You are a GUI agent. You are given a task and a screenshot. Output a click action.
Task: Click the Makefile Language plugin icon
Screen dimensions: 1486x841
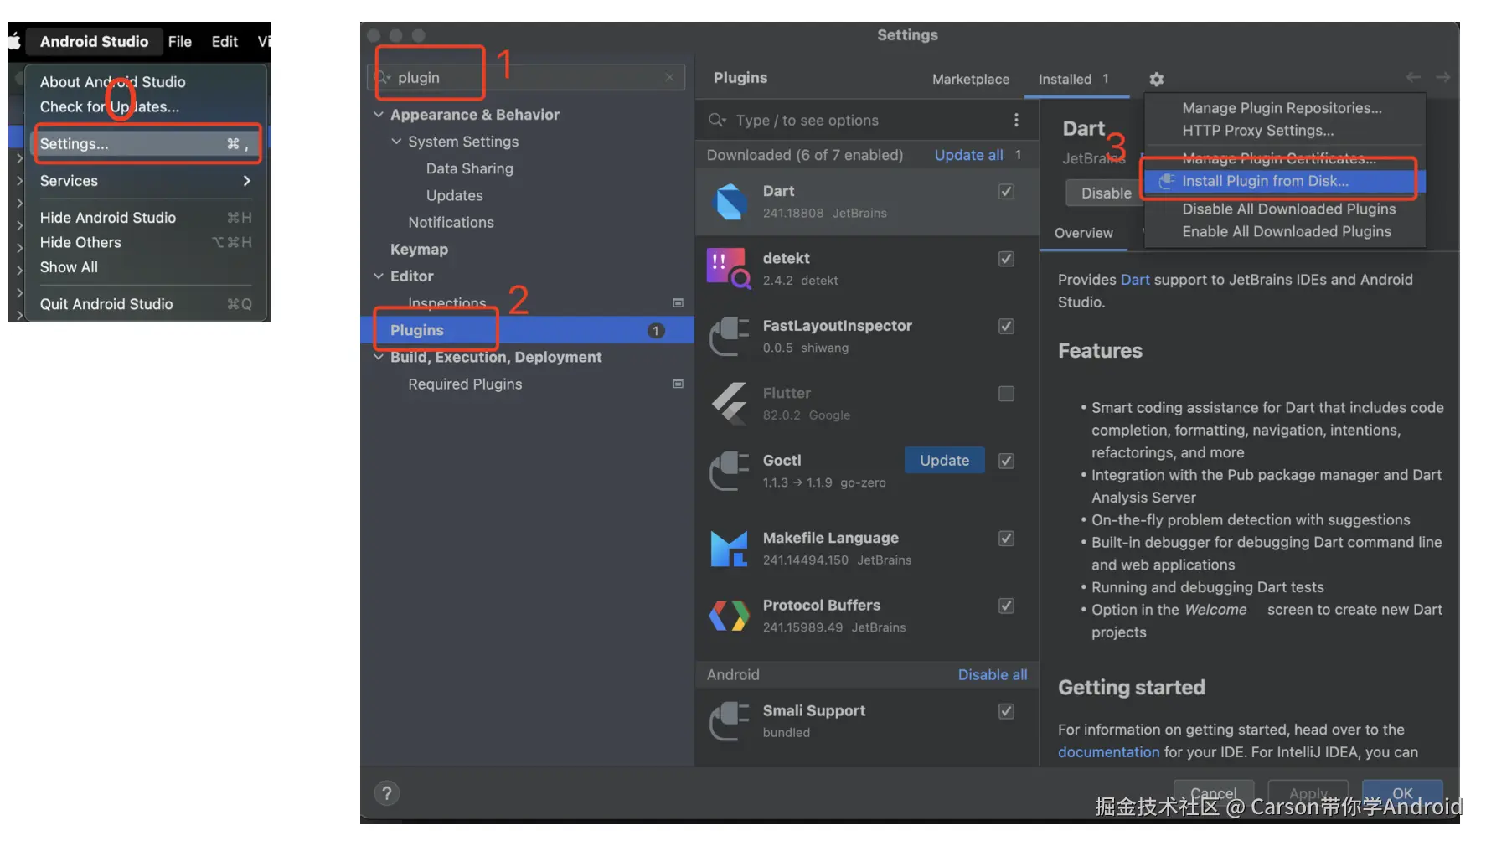pyautogui.click(x=729, y=549)
